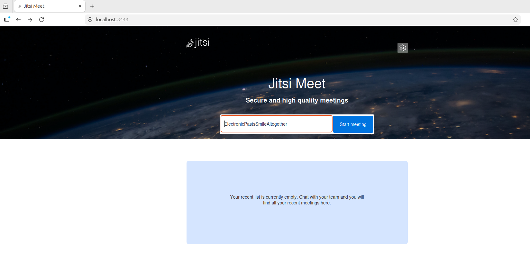Start the meeting
This screenshot has height=270, width=530.
click(x=353, y=124)
